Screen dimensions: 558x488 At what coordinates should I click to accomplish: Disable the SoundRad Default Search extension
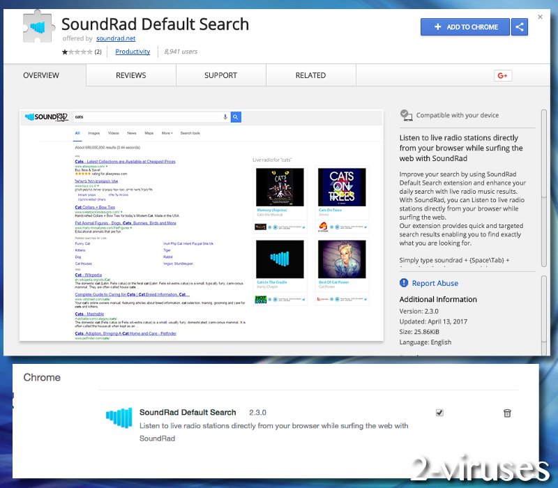coord(439,412)
